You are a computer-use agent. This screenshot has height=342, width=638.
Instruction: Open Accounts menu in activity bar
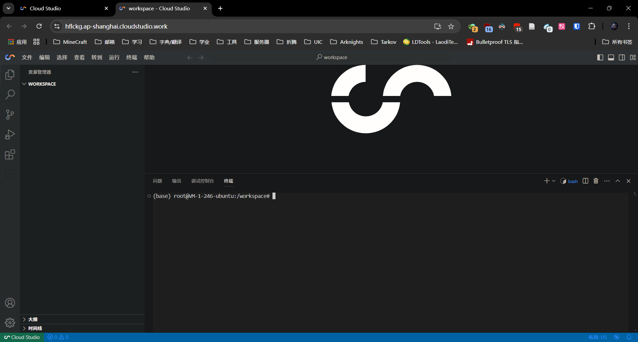(10, 303)
